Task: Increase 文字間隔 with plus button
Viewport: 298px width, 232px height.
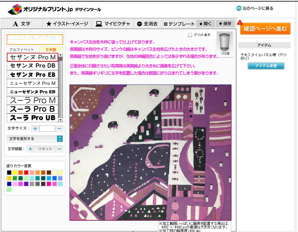Action: coord(30,149)
